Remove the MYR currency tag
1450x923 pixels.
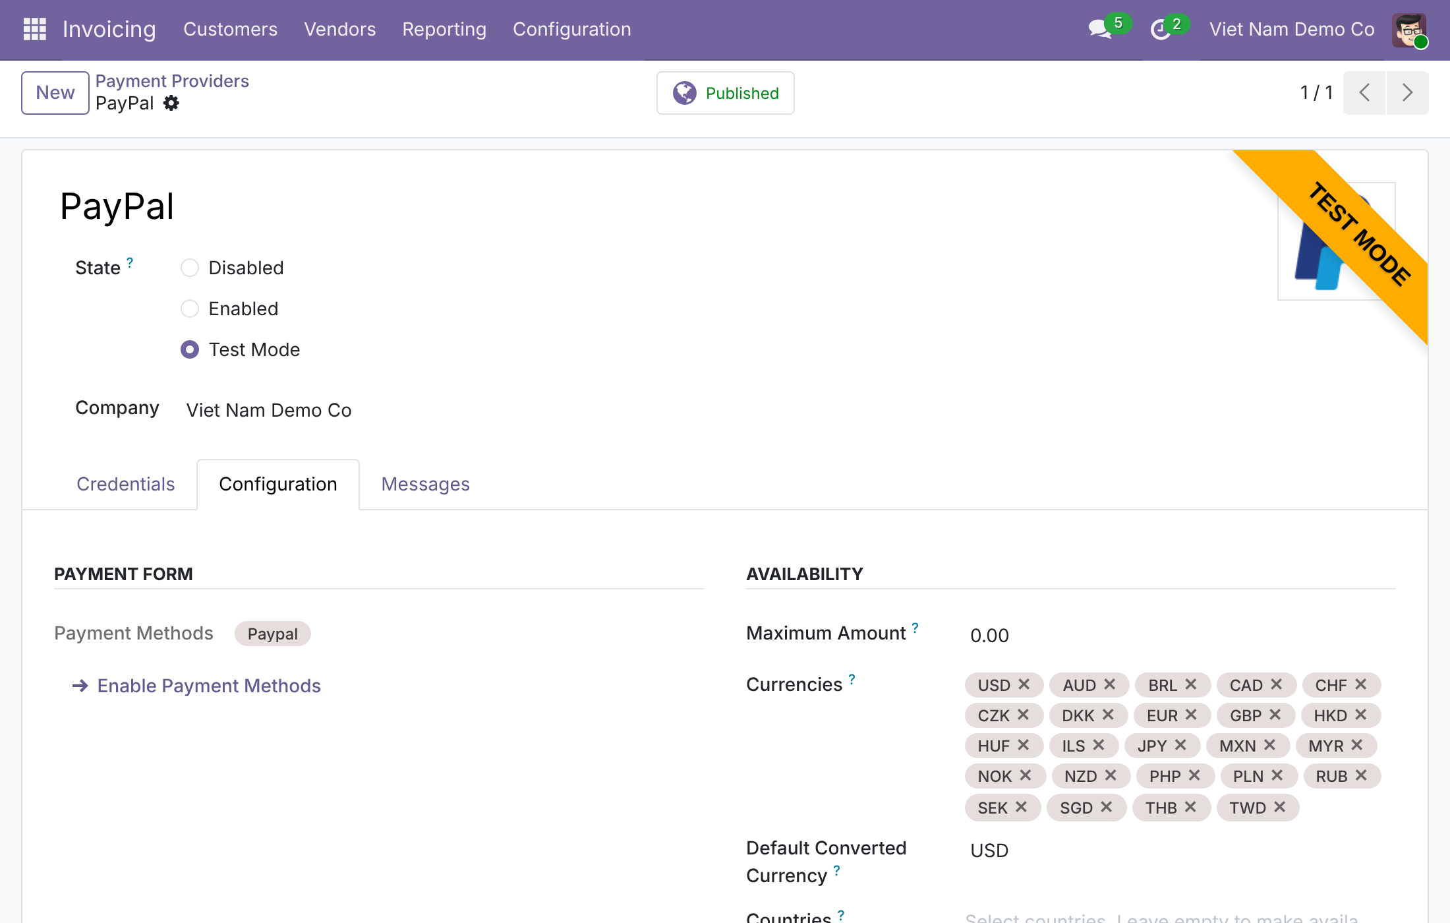click(x=1357, y=745)
